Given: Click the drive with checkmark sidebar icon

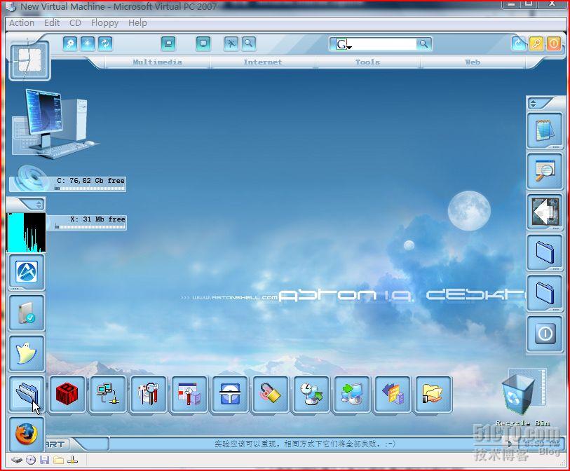Looking at the screenshot, I should click(27, 313).
